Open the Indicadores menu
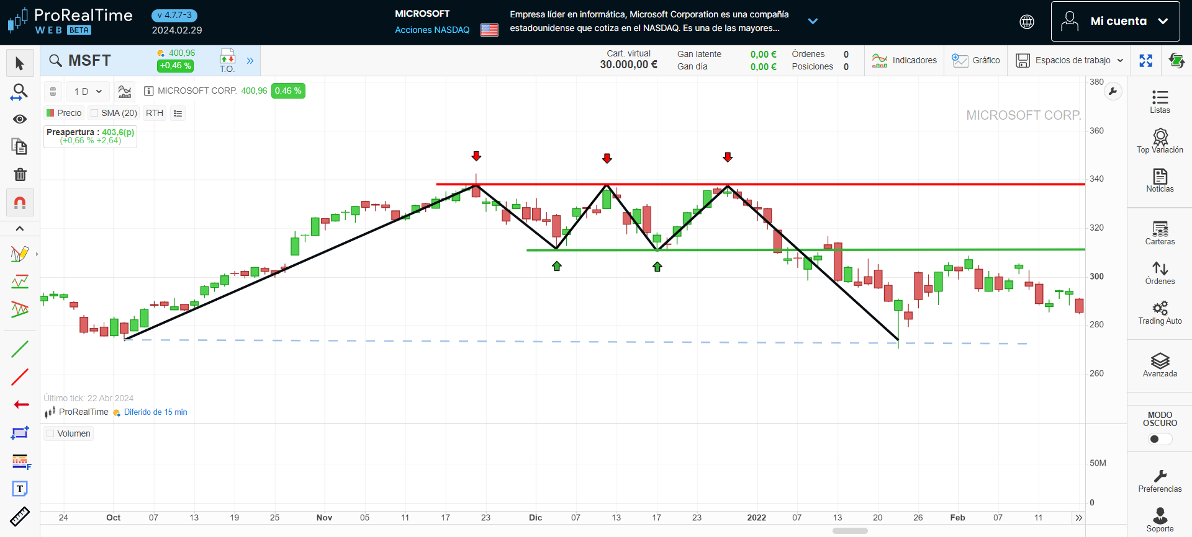Screen dimensions: 1192x537 pos(905,60)
